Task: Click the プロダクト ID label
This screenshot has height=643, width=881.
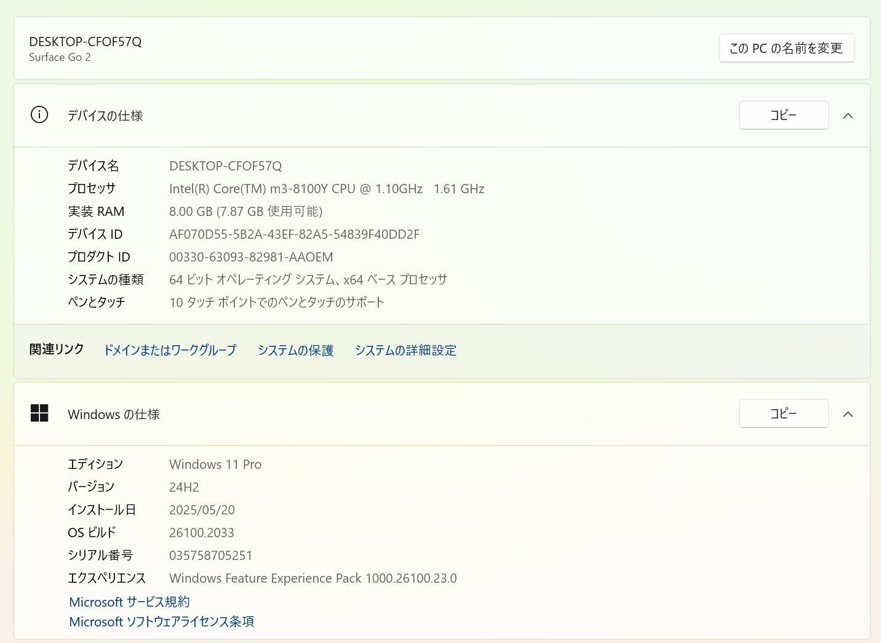Action: point(99,257)
